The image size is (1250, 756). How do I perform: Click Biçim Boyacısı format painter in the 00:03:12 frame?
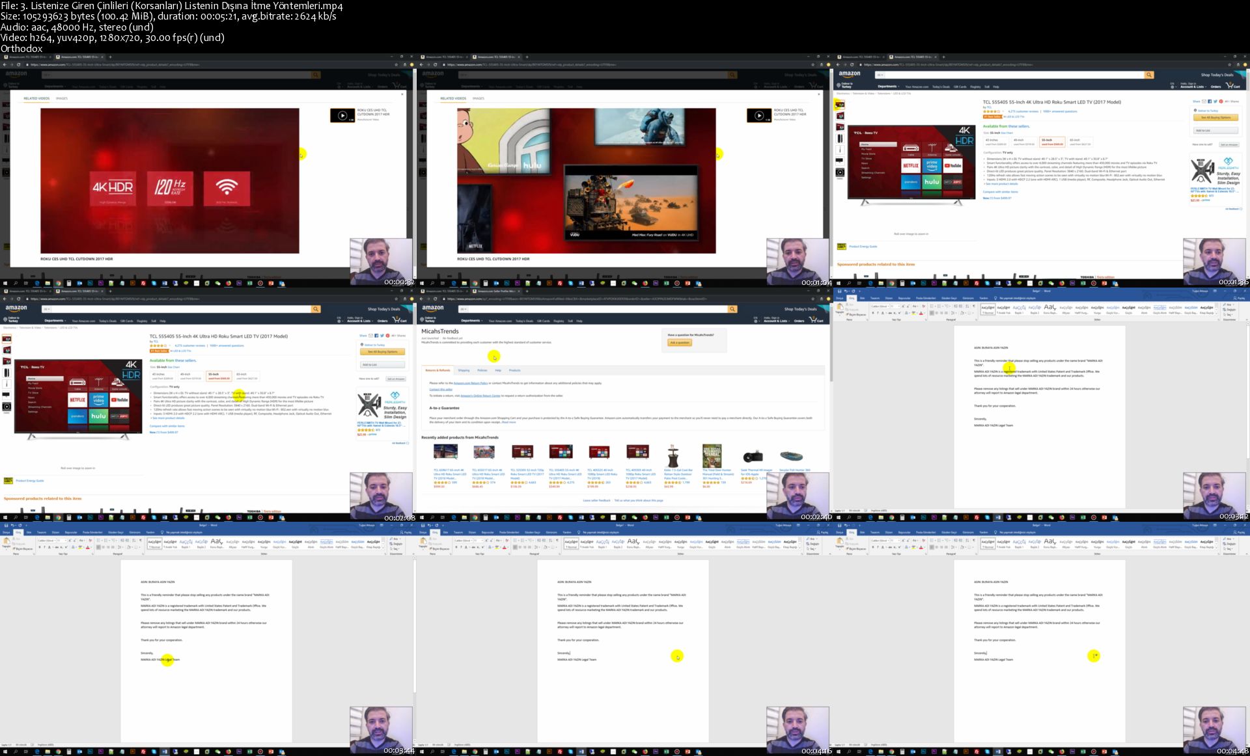click(x=855, y=315)
